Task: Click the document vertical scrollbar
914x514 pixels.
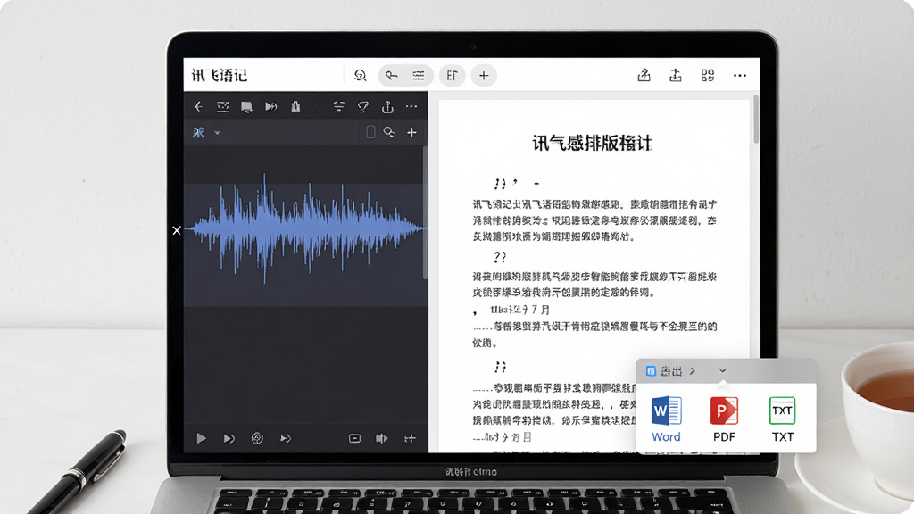Action: click(756, 120)
